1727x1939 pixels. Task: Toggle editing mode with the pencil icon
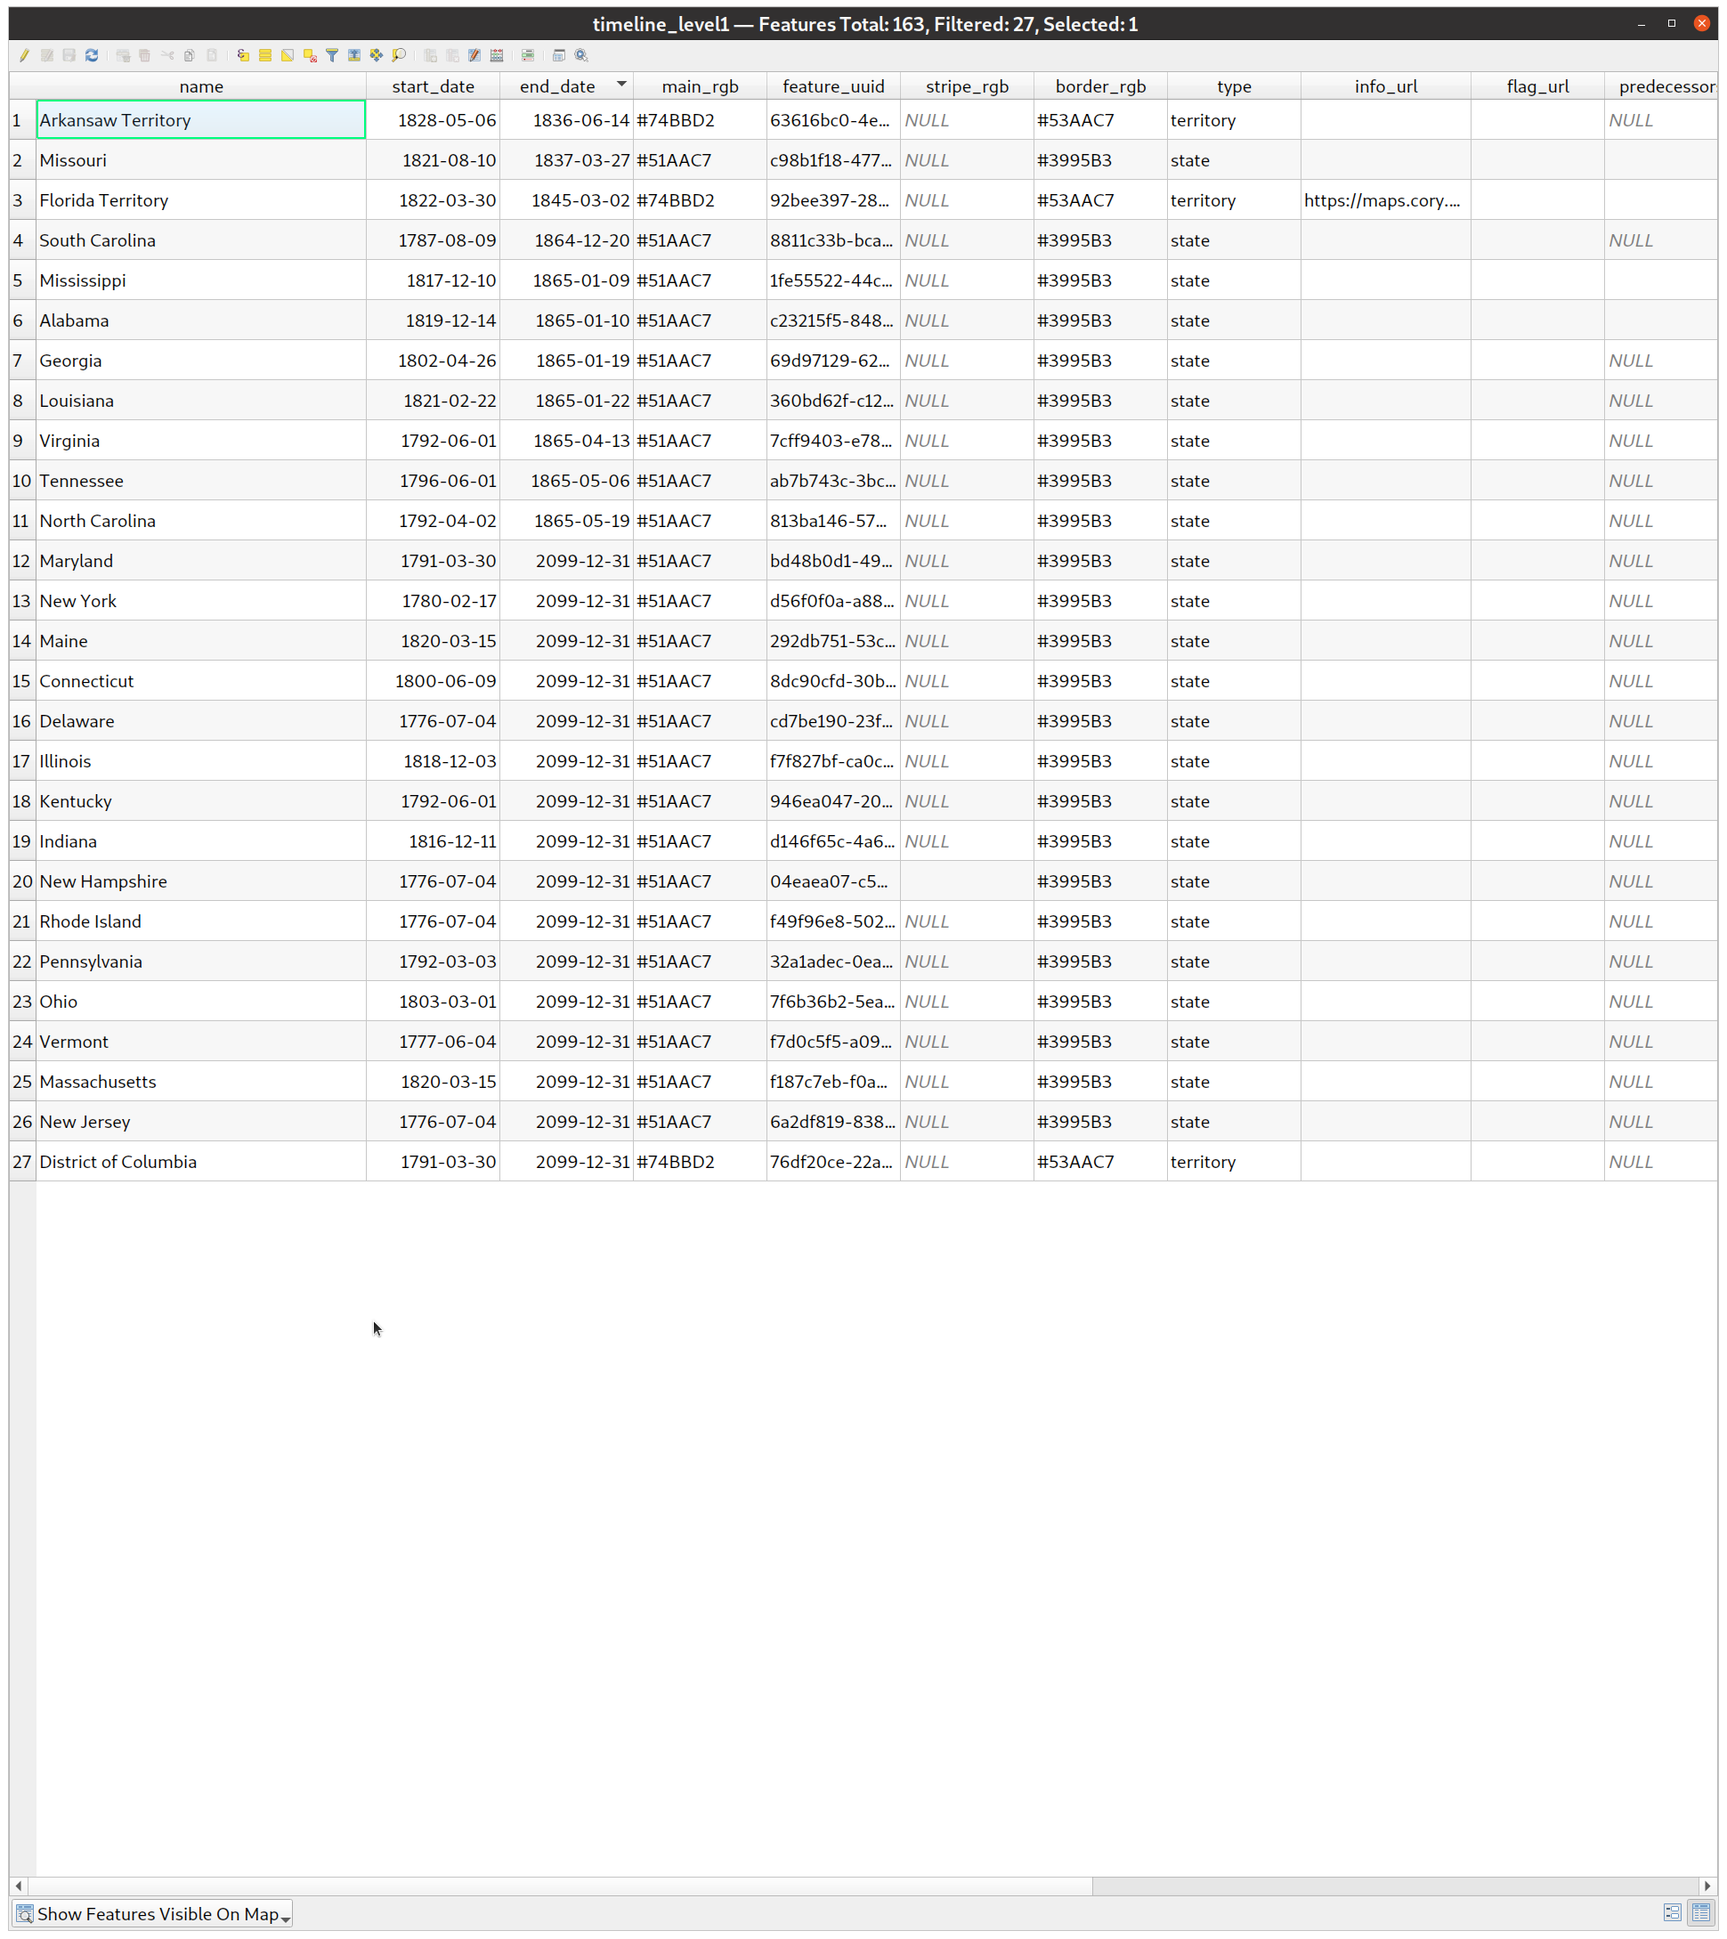[25, 55]
